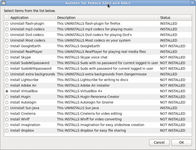Choose the Uninstall RealPlayer radio button
The image size is (196, 150).
(x=7, y=52)
